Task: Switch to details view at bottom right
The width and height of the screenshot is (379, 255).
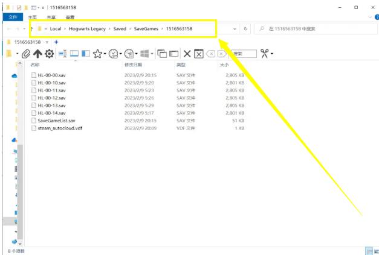Action: [x=368, y=250]
